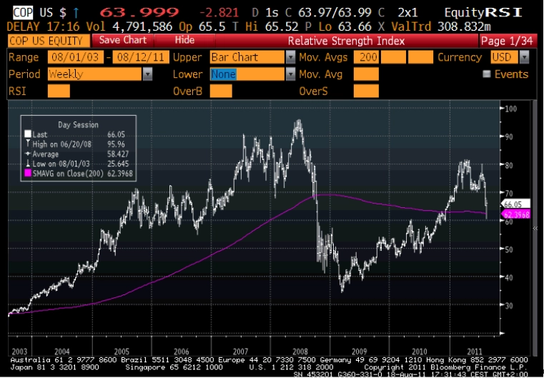Expand the Lower None dropdown arrow
The image size is (544, 378).
tap(290, 74)
